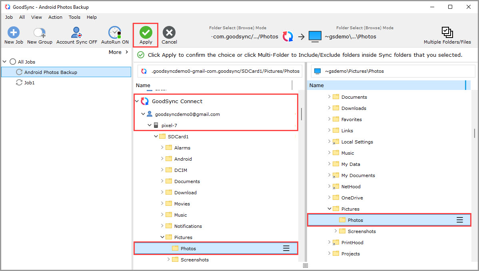Click the right pane vertical scrollbar
Viewport: 479px width, 271px height.
point(475,133)
